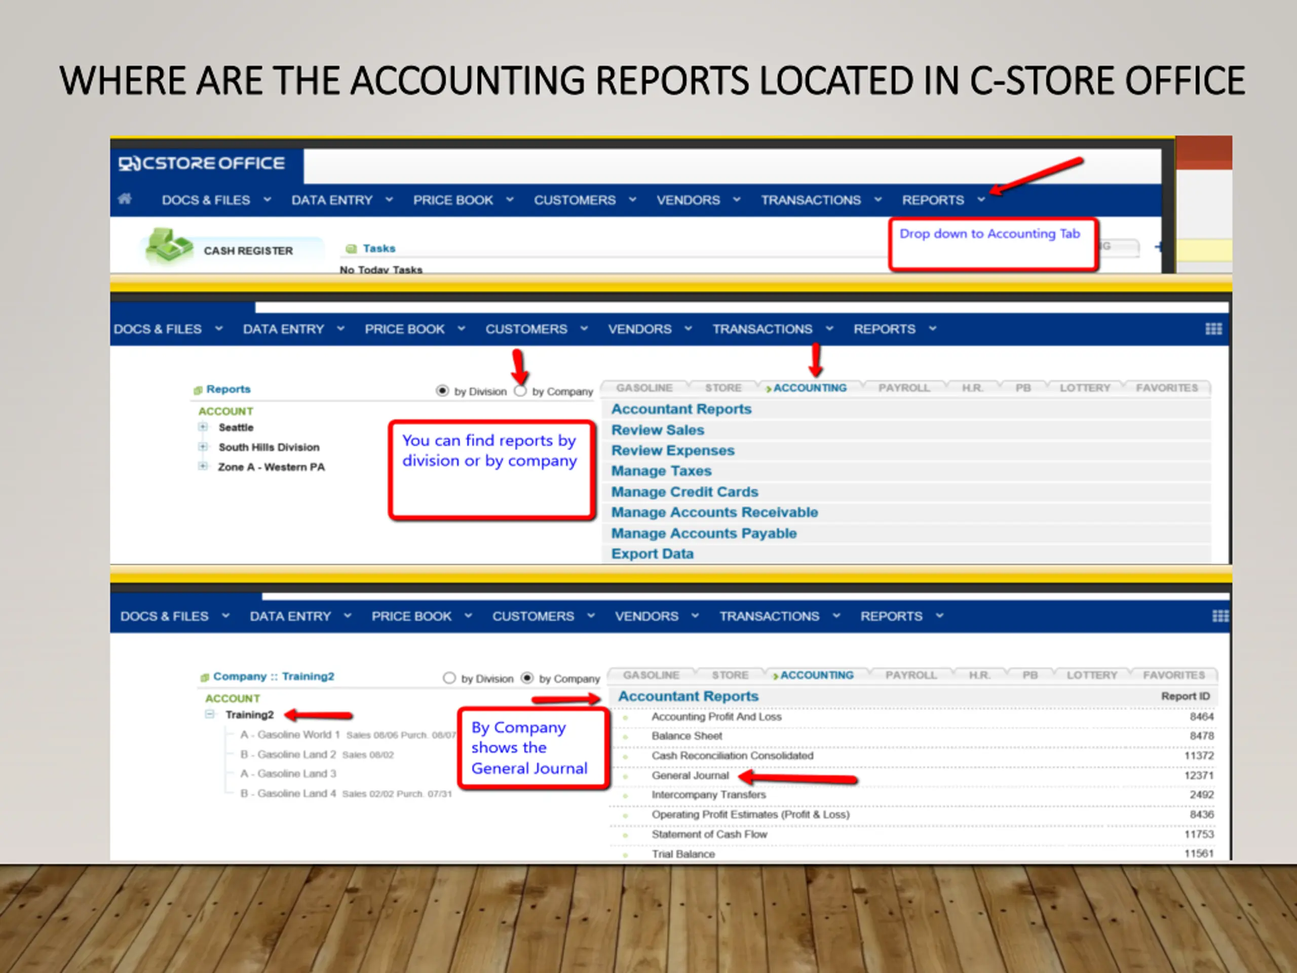
Task: Click report ID value '8464'
Action: [x=1201, y=717]
